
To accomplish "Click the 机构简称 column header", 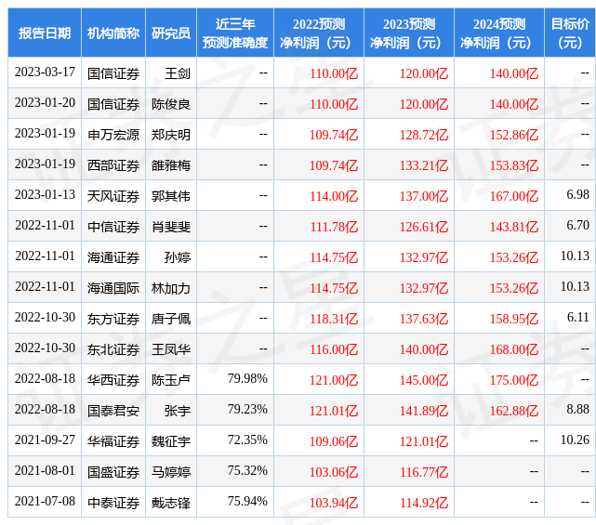I will pos(113,33).
